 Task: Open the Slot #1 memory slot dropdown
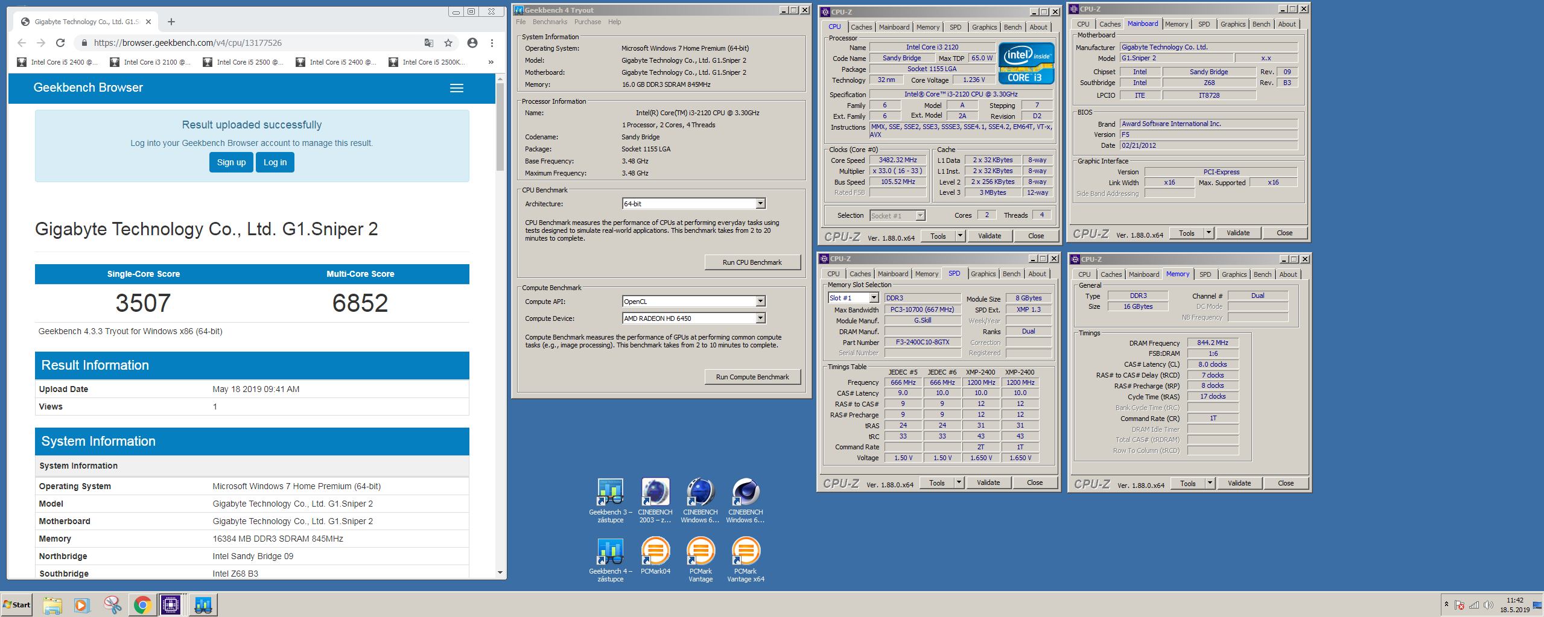[x=853, y=298]
